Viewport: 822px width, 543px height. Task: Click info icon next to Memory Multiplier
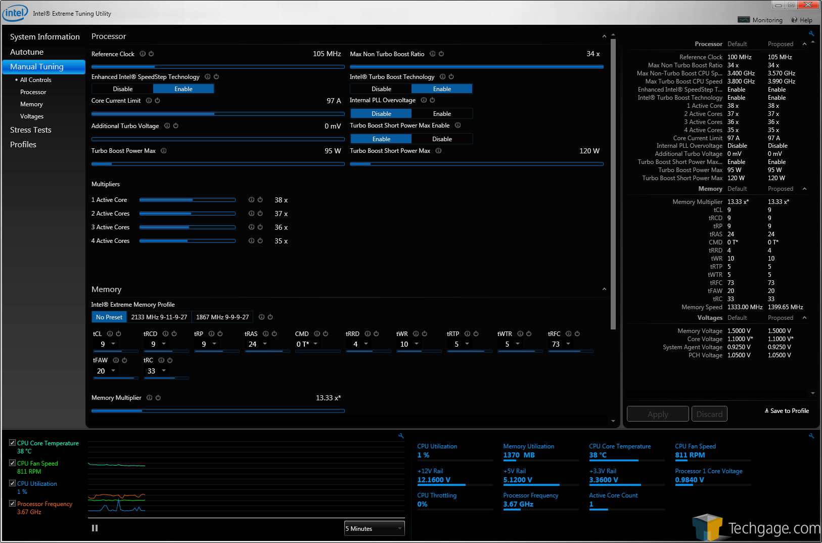[x=150, y=398]
